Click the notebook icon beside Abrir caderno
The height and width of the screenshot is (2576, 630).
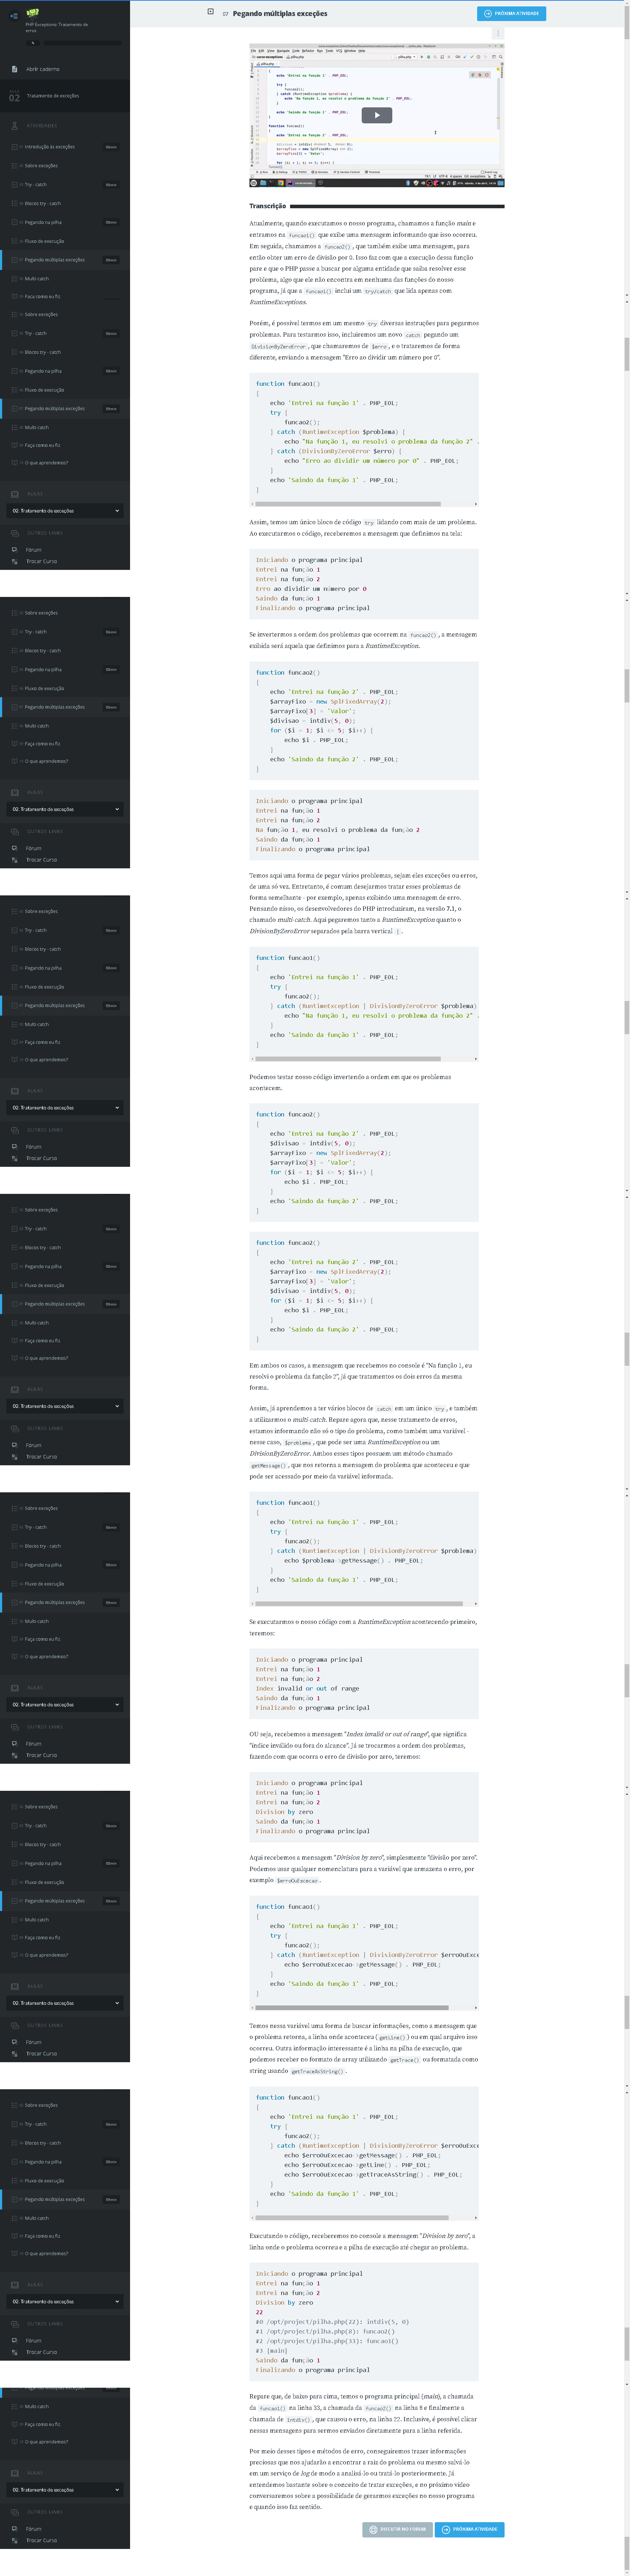click(x=14, y=69)
